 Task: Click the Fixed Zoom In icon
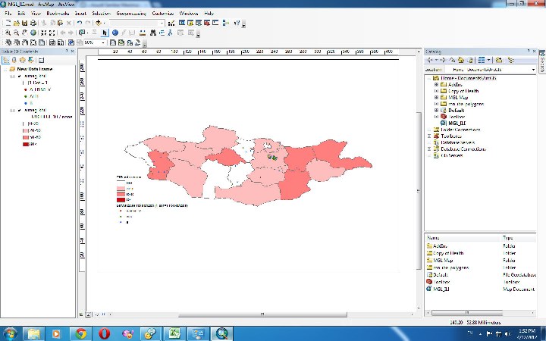pos(43,33)
